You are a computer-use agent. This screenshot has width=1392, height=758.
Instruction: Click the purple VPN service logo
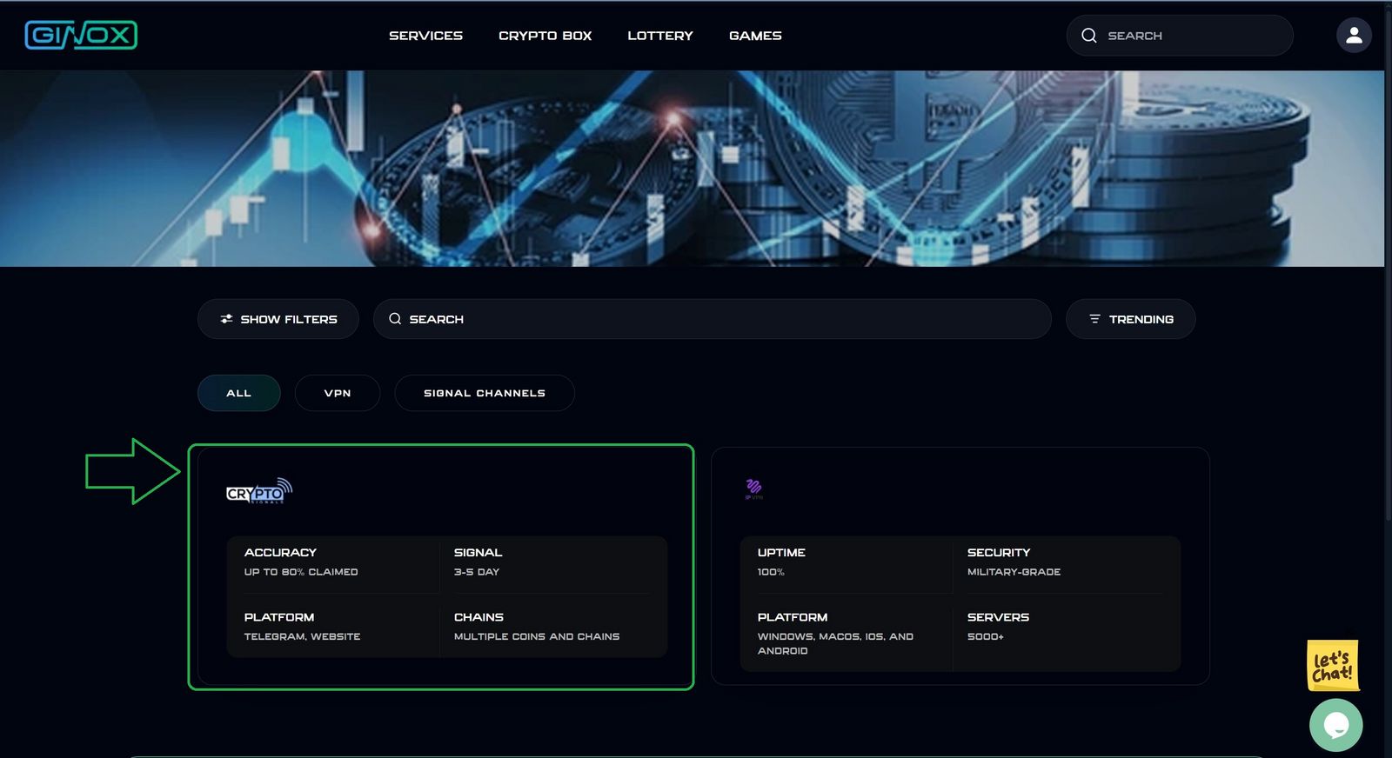pyautogui.click(x=753, y=489)
